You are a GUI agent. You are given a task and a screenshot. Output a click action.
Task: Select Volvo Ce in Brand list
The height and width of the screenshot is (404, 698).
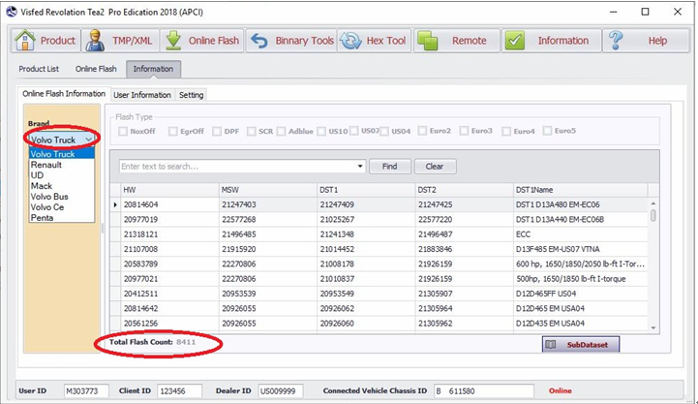click(x=62, y=207)
